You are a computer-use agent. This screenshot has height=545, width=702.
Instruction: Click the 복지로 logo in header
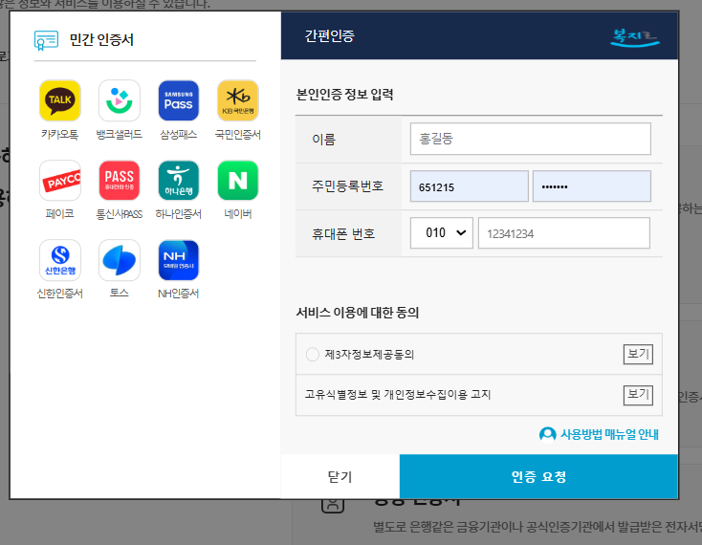[x=634, y=36]
